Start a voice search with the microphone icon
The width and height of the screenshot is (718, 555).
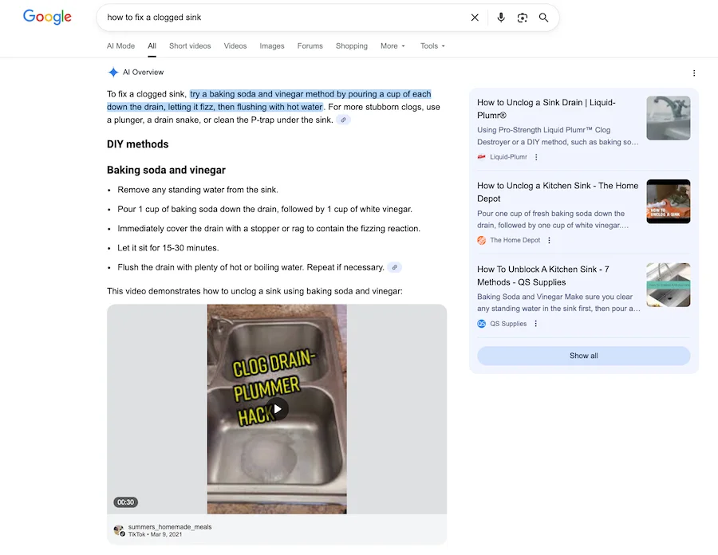(501, 17)
